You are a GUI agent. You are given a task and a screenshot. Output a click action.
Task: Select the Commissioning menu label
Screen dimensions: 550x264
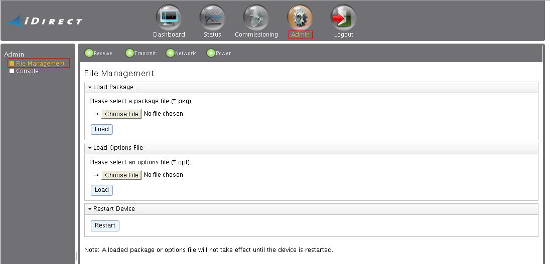(x=256, y=34)
